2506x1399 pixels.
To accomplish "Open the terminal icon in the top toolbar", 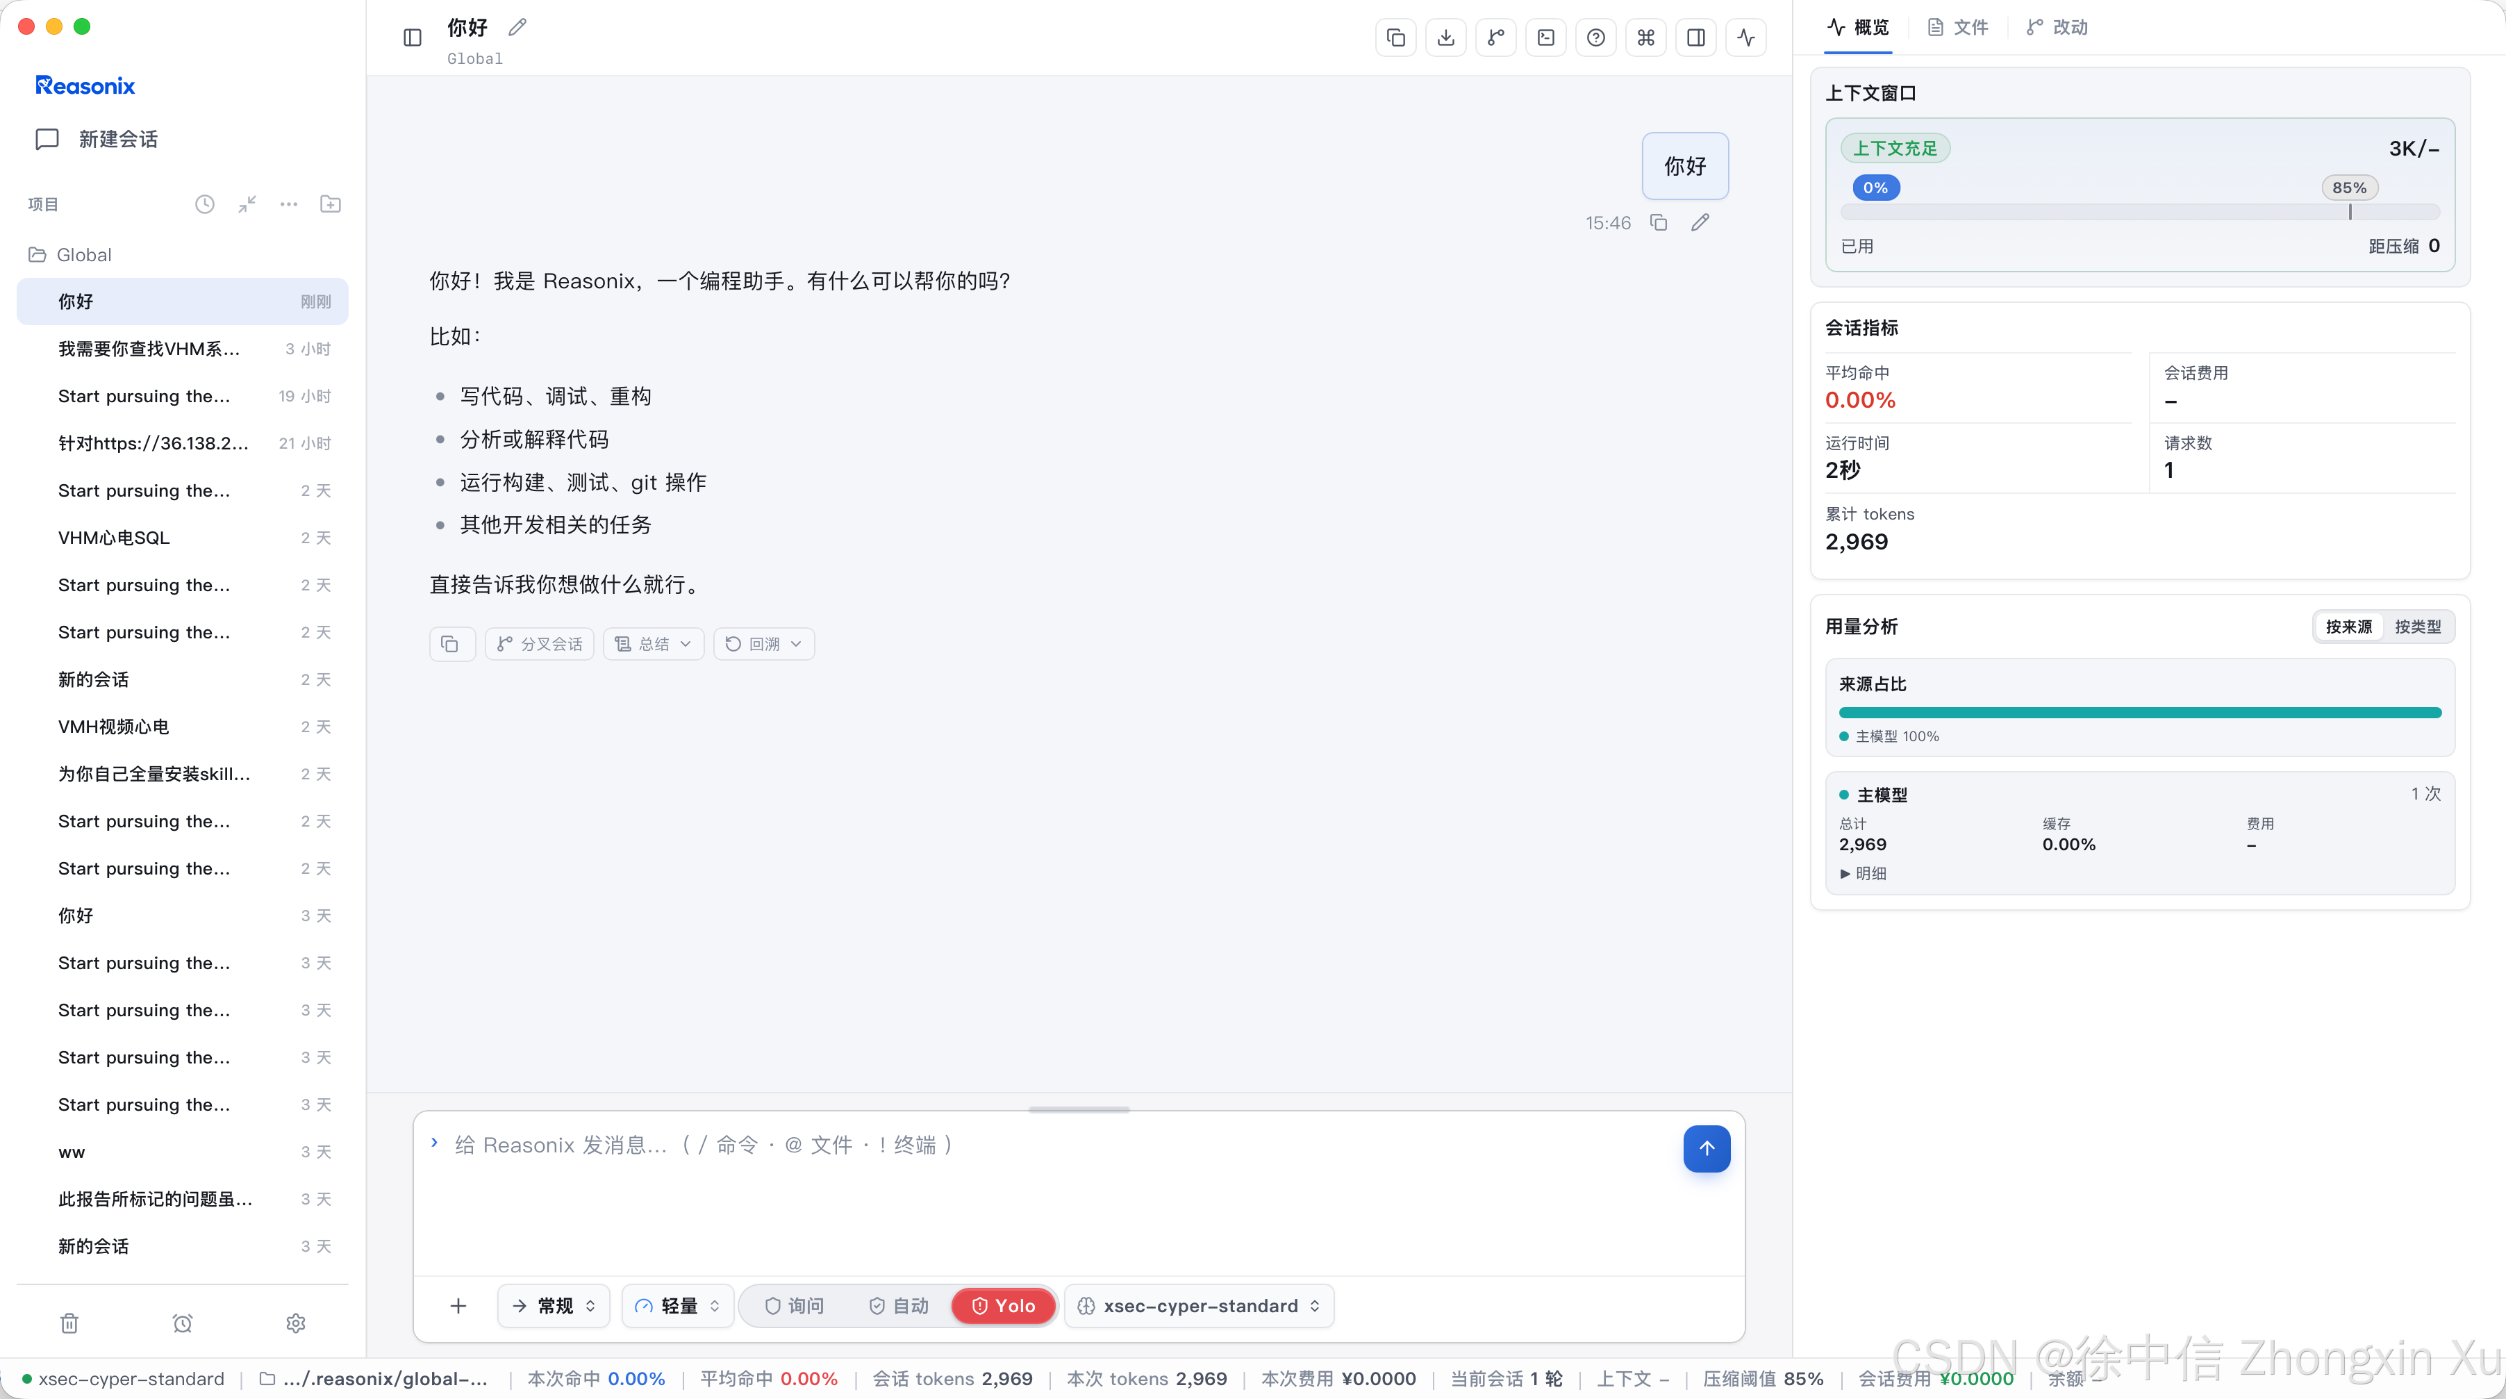I will point(1546,37).
